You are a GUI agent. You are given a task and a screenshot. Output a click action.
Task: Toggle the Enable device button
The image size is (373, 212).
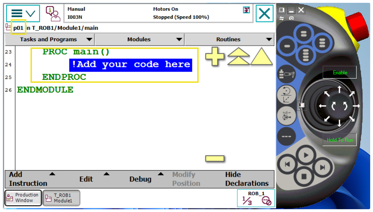coord(340,73)
